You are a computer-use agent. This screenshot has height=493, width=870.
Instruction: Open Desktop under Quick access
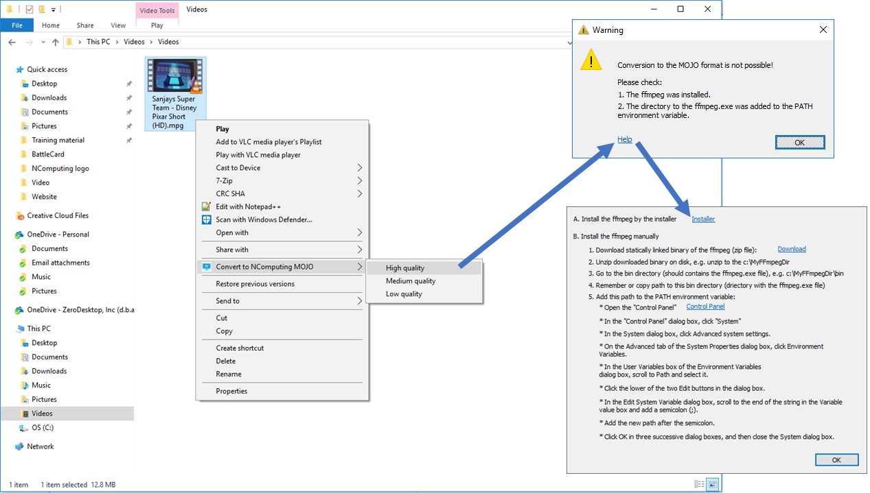(x=44, y=84)
